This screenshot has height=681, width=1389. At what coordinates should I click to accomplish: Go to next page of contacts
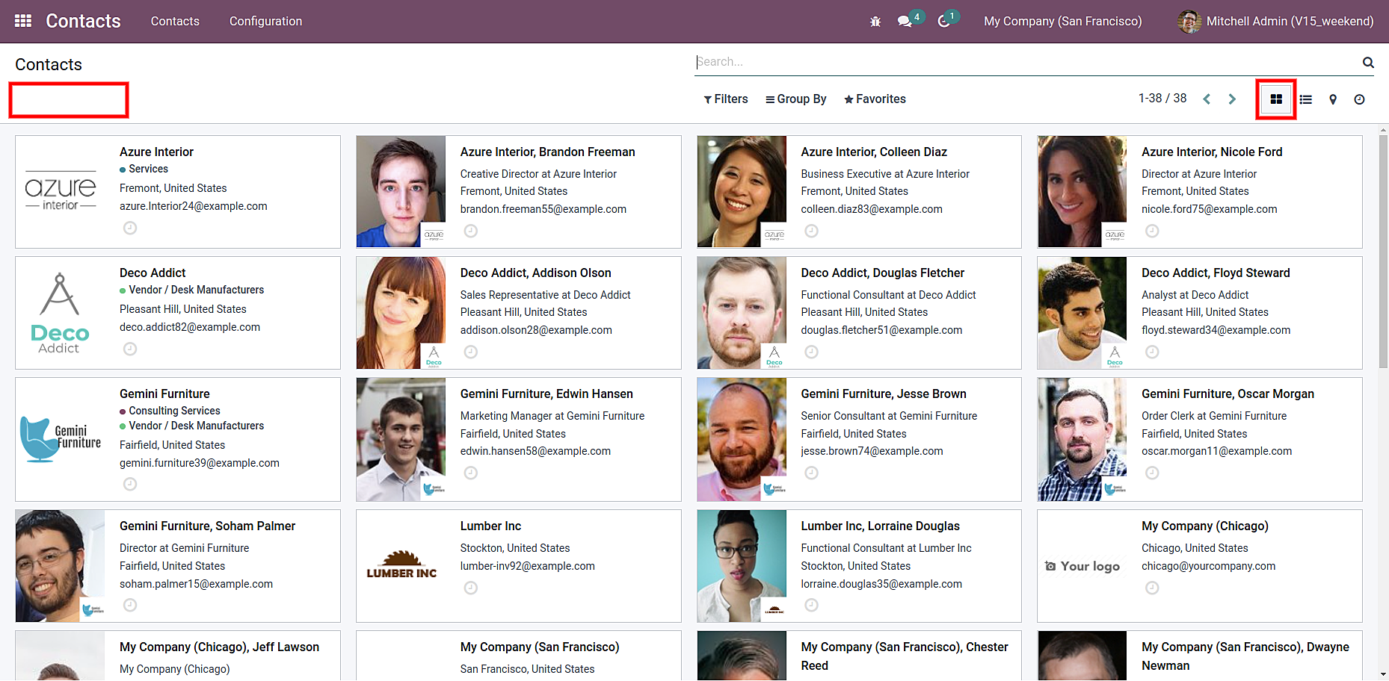[1232, 99]
